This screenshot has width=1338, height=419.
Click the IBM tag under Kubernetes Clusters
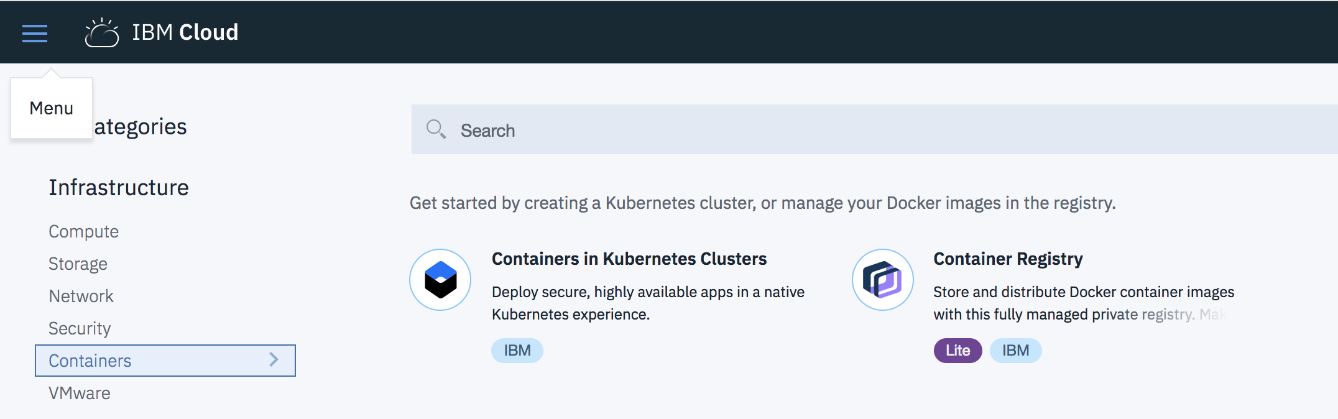tap(517, 351)
